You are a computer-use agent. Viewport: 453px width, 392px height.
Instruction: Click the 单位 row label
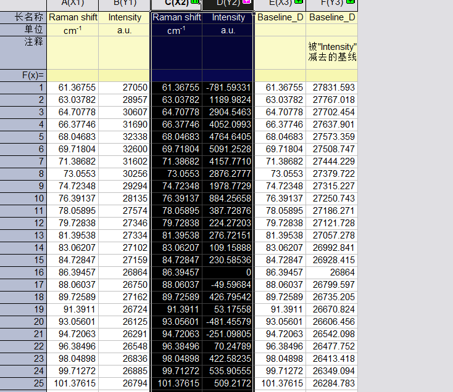pyautogui.click(x=23, y=30)
